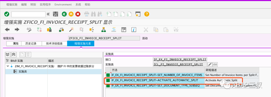Open the 系统 menu

click(x=78, y=5)
